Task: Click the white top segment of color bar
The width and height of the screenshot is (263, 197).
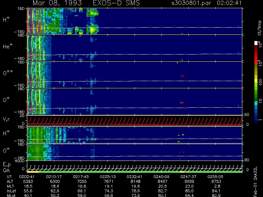Action: 256,43
